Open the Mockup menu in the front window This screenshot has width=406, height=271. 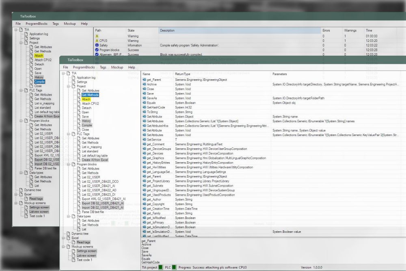click(117, 67)
